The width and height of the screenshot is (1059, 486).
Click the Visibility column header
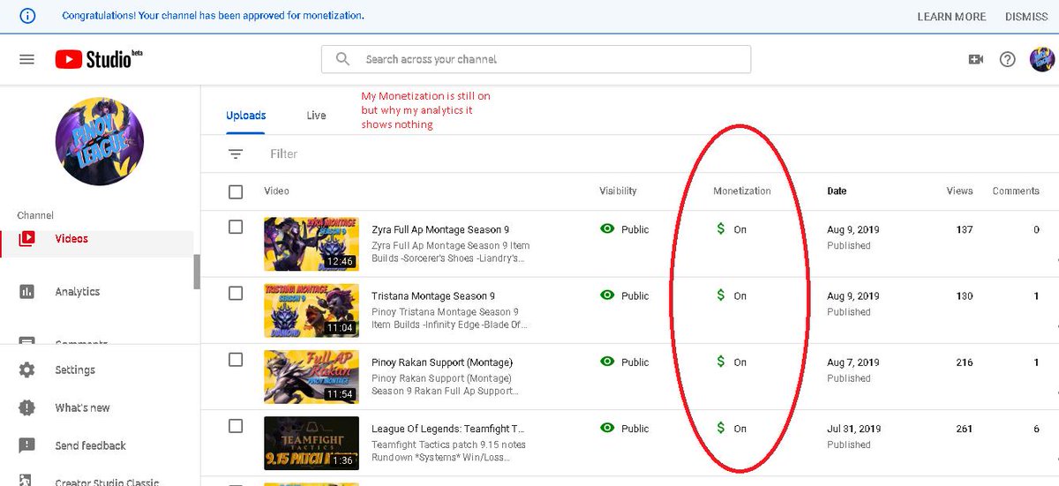(x=618, y=191)
